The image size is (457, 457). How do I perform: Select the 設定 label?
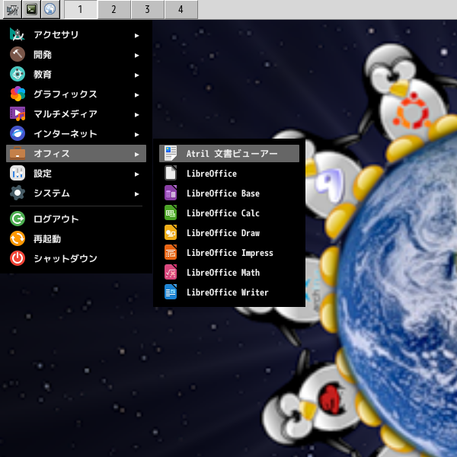click(43, 174)
